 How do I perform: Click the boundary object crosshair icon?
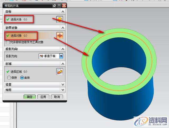click(60, 36)
